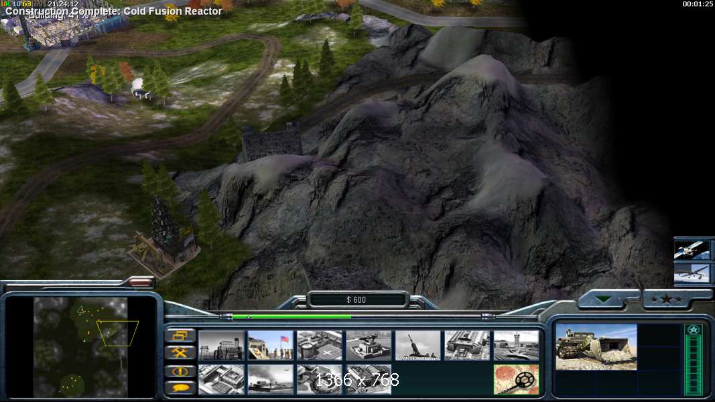The width and height of the screenshot is (715, 402).
Task: Select Supply Center with helipad cross
Action: pyautogui.click(x=320, y=346)
